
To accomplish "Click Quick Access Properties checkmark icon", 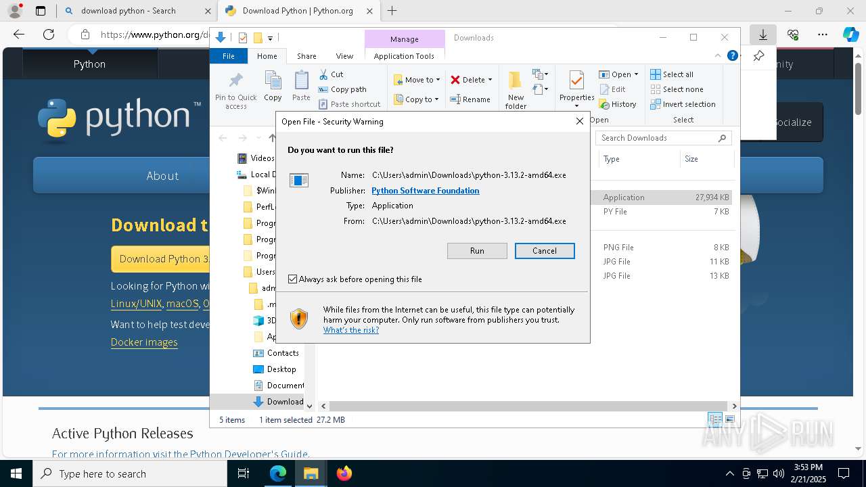I will pos(243,38).
